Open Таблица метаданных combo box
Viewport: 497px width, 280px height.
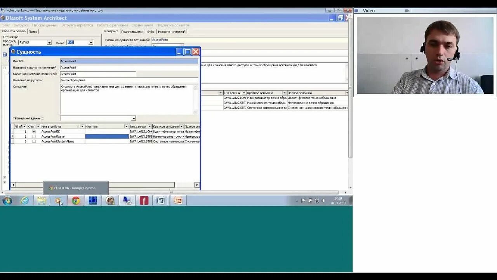(x=98, y=118)
